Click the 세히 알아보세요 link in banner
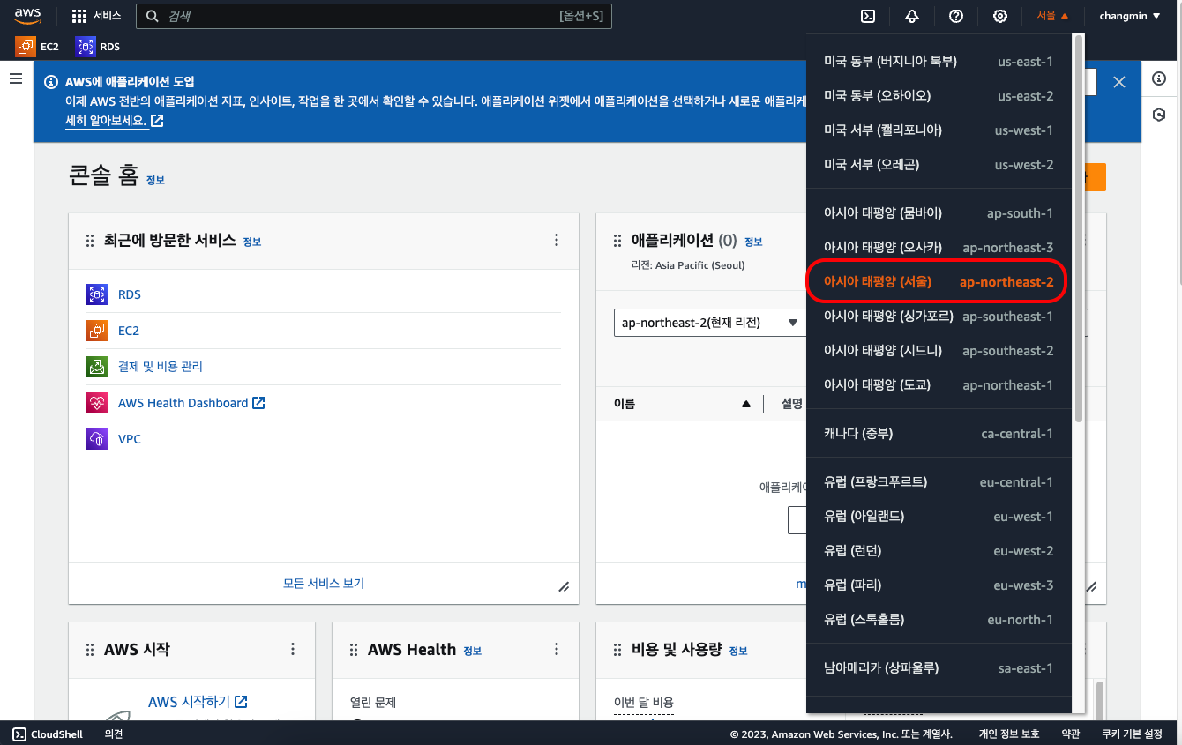The height and width of the screenshot is (745, 1182). [x=114, y=121]
